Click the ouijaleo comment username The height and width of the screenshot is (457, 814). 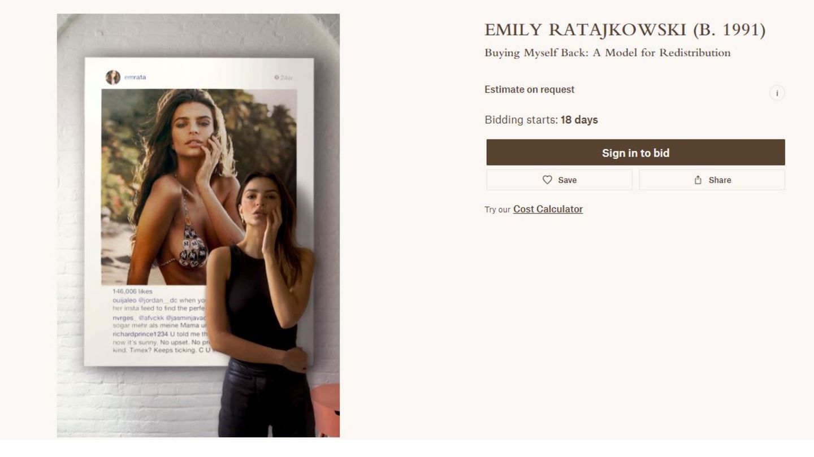tap(124, 301)
